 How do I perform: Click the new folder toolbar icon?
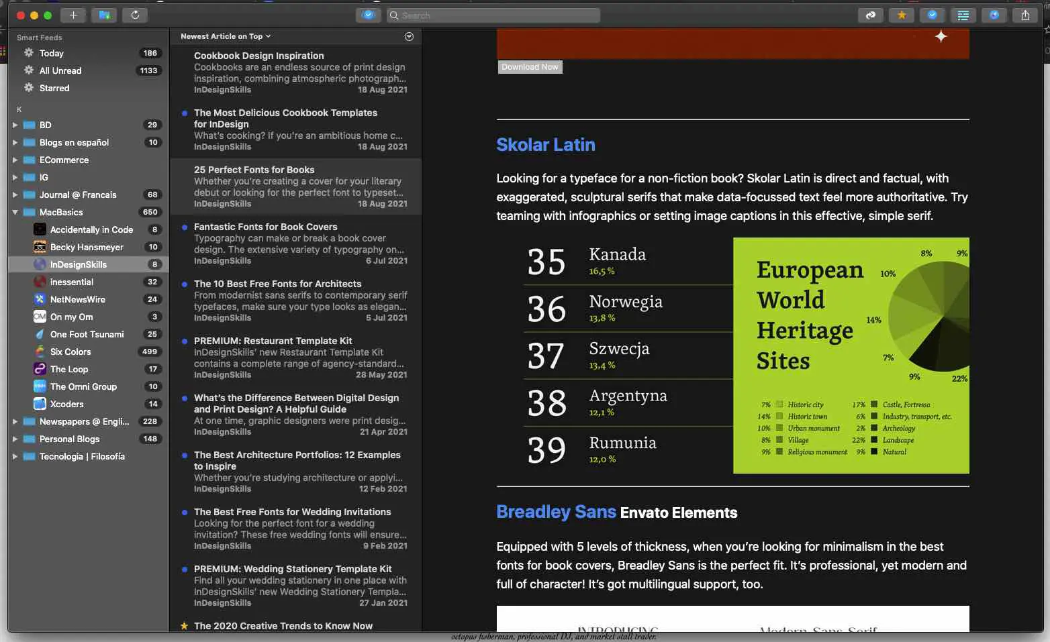coord(104,15)
